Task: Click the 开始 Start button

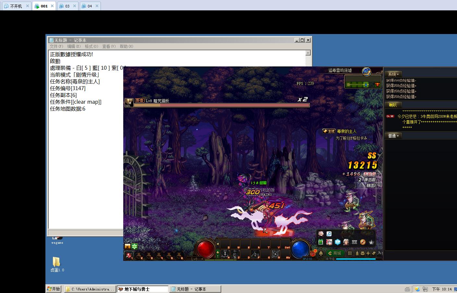Action: pos(54,289)
